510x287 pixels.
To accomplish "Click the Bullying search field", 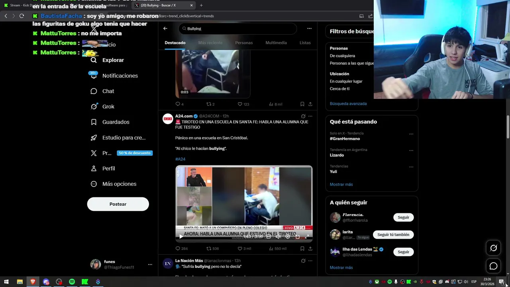I will pyautogui.click(x=238, y=29).
